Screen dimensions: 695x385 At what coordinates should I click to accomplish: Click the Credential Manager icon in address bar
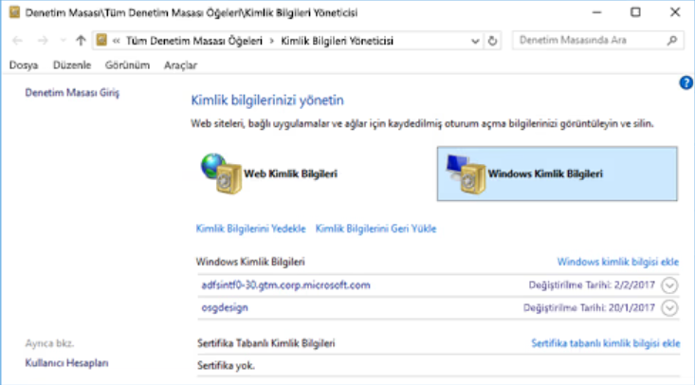pyautogui.click(x=101, y=41)
